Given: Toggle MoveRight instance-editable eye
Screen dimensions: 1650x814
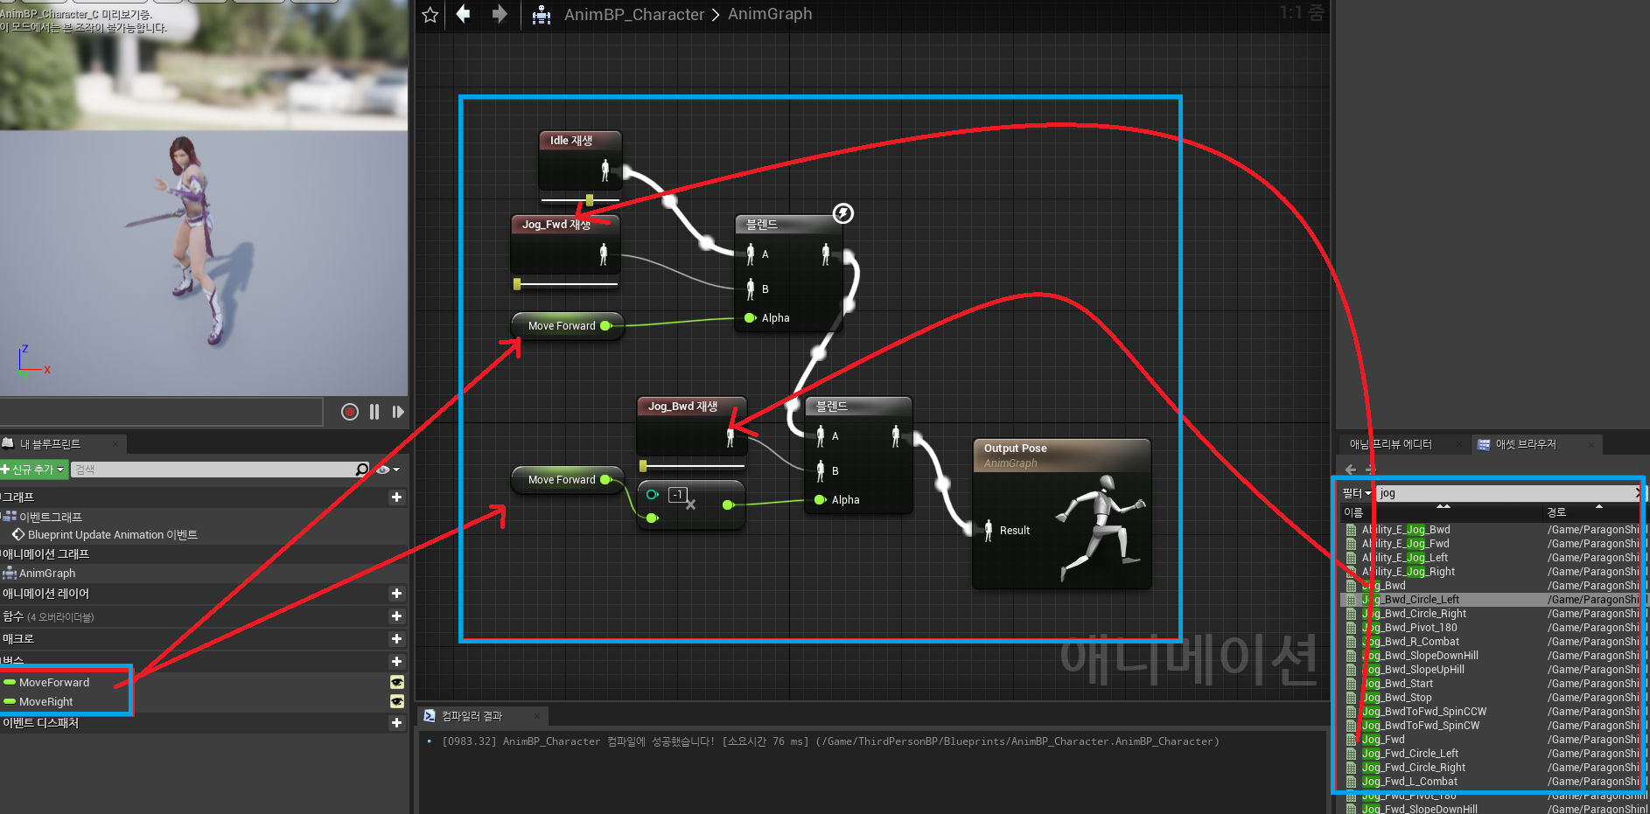Looking at the screenshot, I should pyautogui.click(x=397, y=701).
